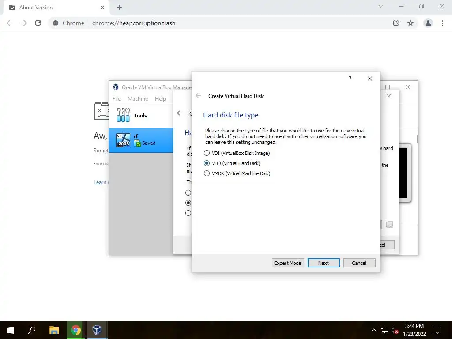Click Chrome forward navigation arrow
The width and height of the screenshot is (452, 339).
[x=24, y=23]
